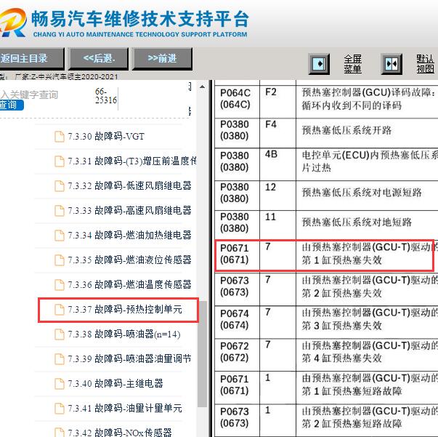Click document icon of 7.3.34 entry
The image size is (438, 437).
(x=60, y=236)
